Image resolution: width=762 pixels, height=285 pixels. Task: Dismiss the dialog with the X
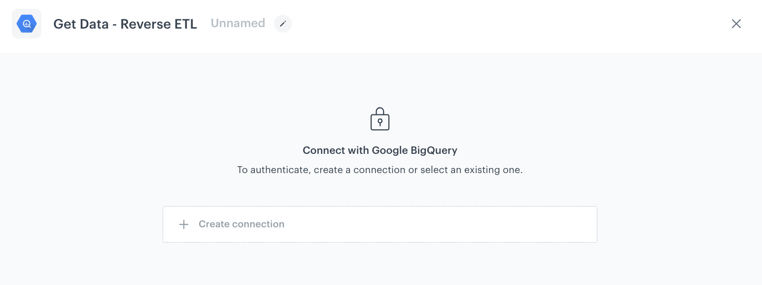(736, 24)
